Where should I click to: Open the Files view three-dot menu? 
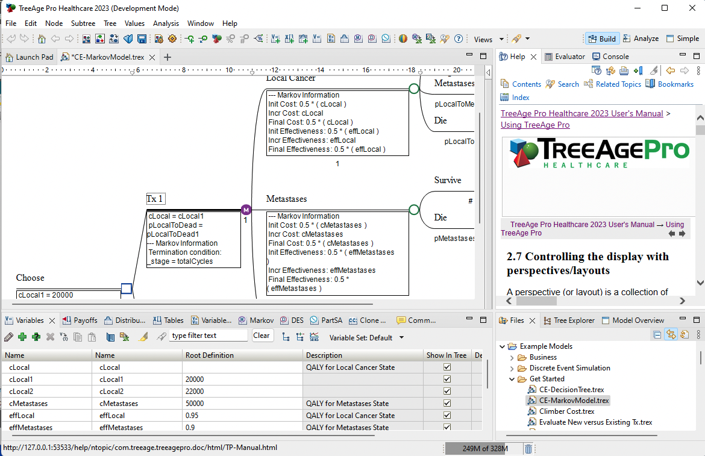698,334
